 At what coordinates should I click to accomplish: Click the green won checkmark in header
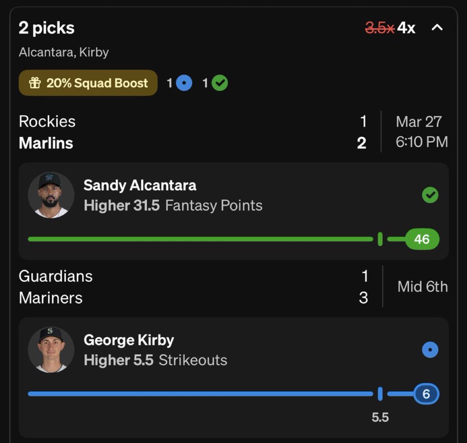(x=220, y=83)
